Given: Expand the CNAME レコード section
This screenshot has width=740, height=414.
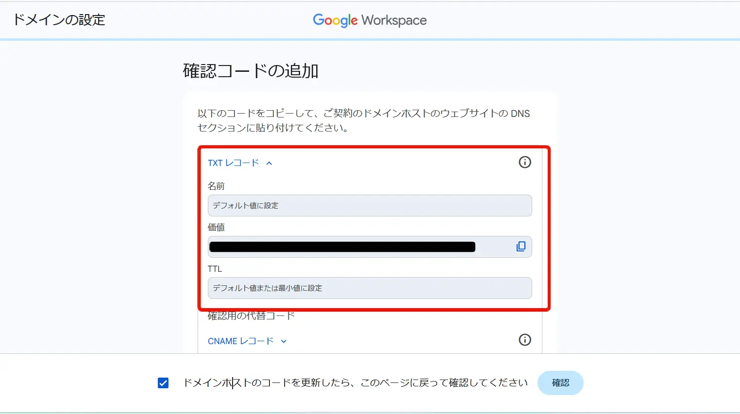Looking at the screenshot, I should click(248, 341).
